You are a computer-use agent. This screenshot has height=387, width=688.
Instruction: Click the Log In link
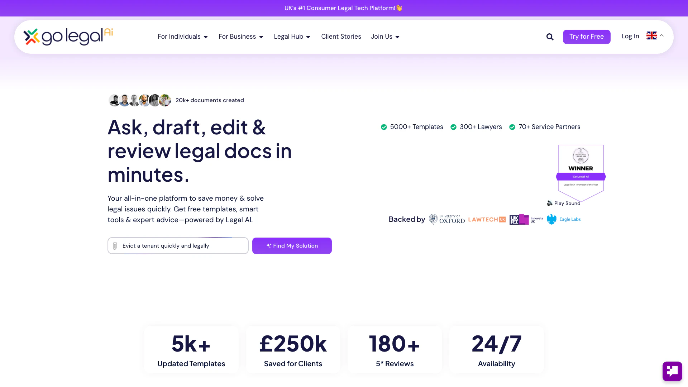tap(630, 36)
